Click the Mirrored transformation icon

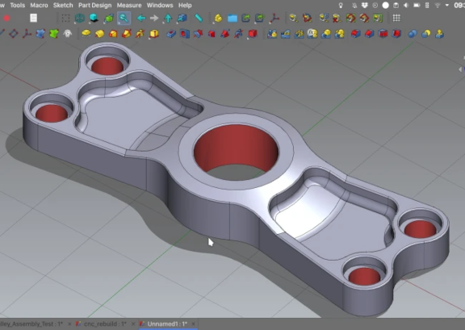click(x=272, y=34)
